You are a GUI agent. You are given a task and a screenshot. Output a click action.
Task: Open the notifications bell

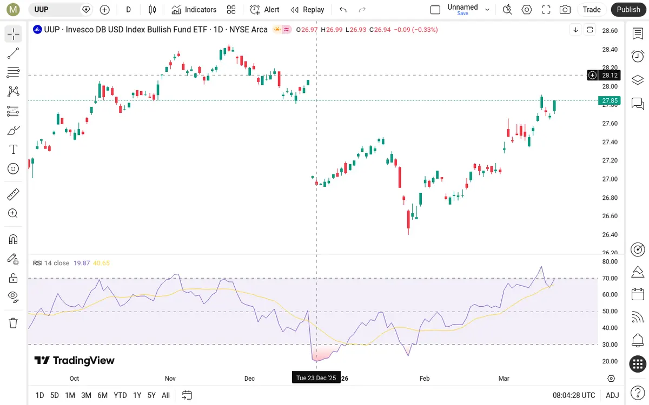tap(638, 341)
